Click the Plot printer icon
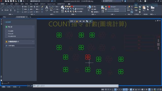The image size is (162, 91). click(x=21, y=1)
